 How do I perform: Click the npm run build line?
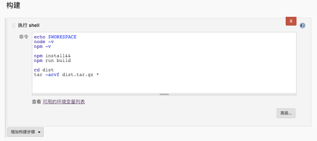coord(52,61)
